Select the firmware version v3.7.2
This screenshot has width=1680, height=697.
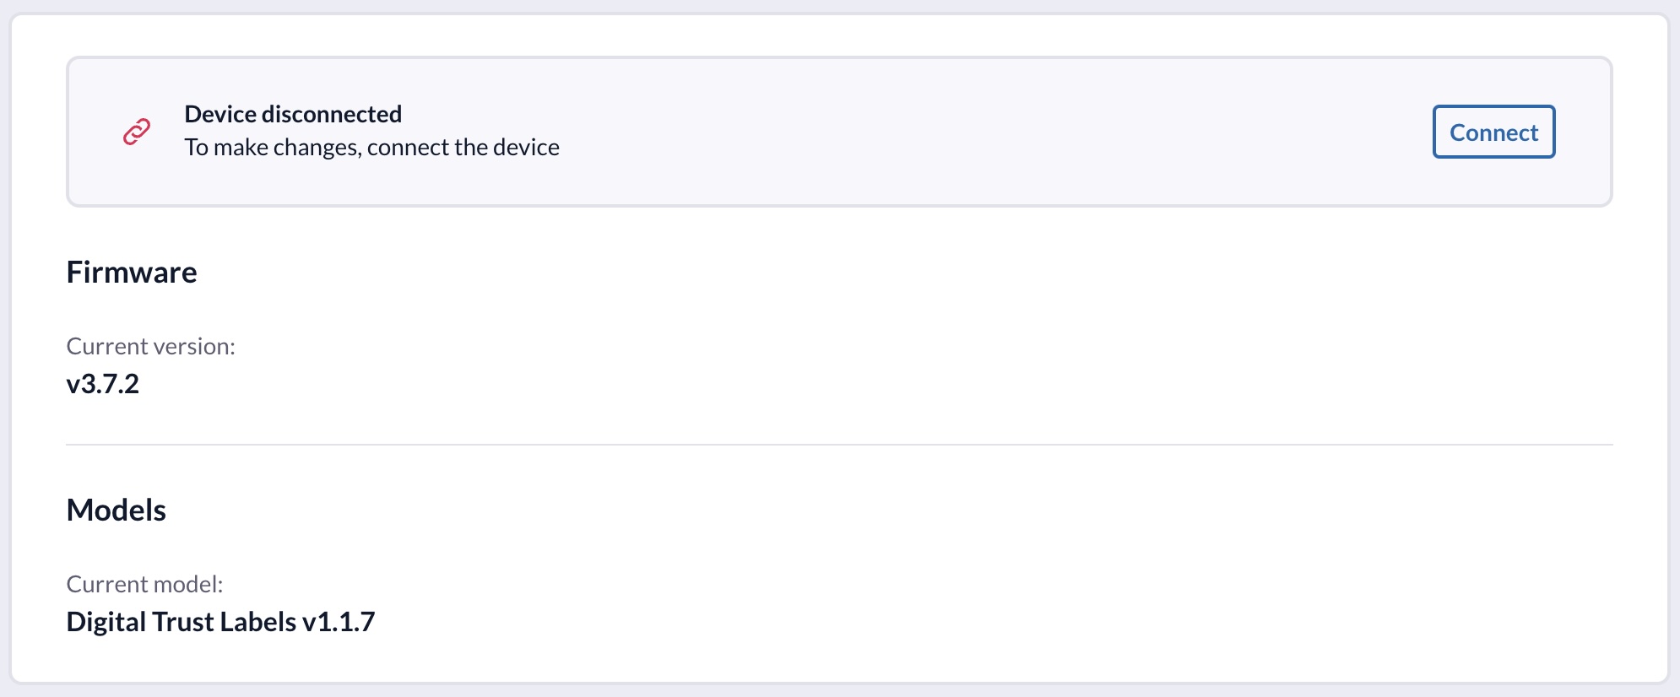click(x=103, y=384)
